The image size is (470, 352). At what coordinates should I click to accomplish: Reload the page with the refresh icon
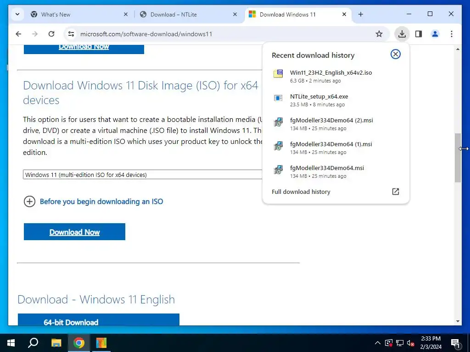(x=51, y=34)
